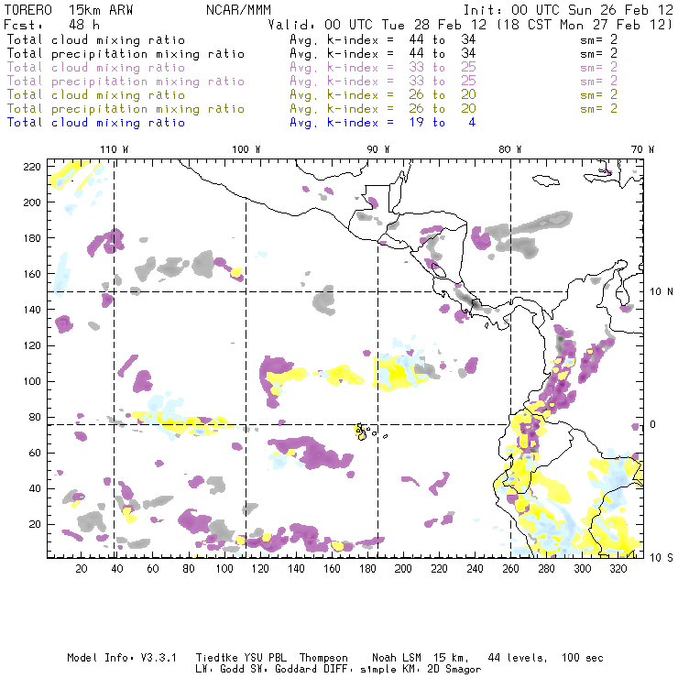Image resolution: width=678 pixels, height=678 pixels.
Task: Select "260" on the bottom horizontal axis
Action: (x=510, y=569)
